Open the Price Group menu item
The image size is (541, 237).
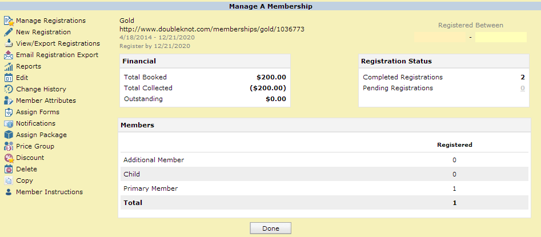coord(35,146)
